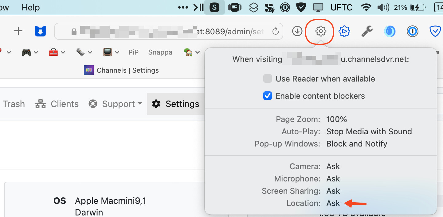This screenshot has height=217, width=443.
Task: Open the Help menu
Action: click(30, 7)
